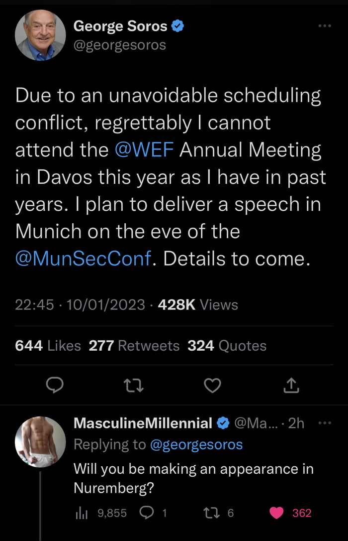The width and height of the screenshot is (348, 541).
Task: Click the George Soros display name
Action: [x=121, y=26]
